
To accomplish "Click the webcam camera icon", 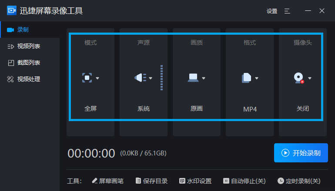I will click(298, 78).
